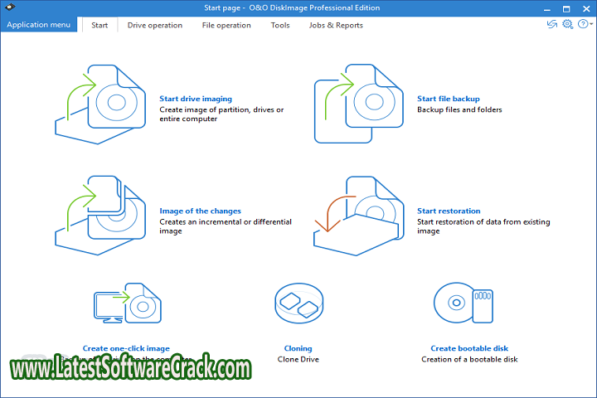Screen dimensions: 597x398
Task: Click the Cloning link
Action: click(x=298, y=348)
